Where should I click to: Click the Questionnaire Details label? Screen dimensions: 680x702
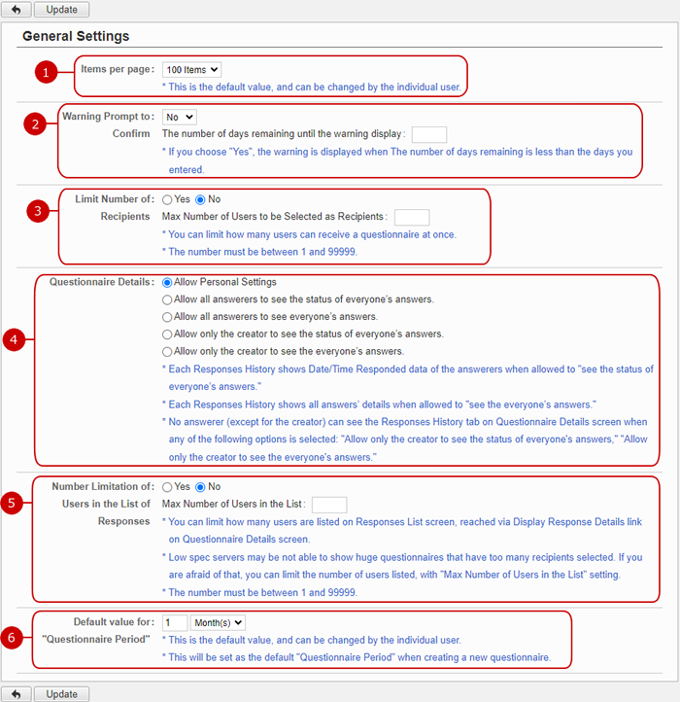pyautogui.click(x=102, y=282)
